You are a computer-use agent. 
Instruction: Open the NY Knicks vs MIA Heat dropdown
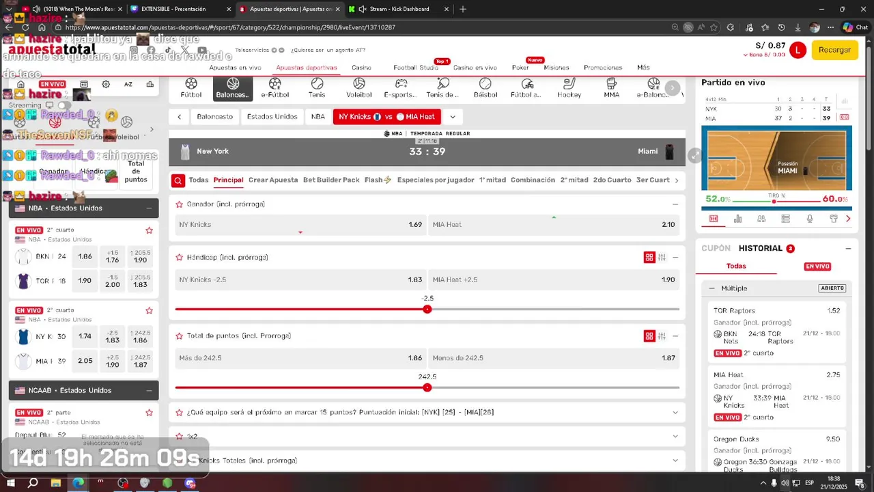[x=452, y=117]
